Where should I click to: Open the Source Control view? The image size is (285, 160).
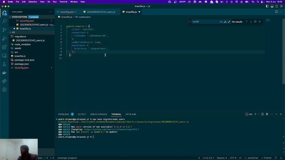coord(4,30)
